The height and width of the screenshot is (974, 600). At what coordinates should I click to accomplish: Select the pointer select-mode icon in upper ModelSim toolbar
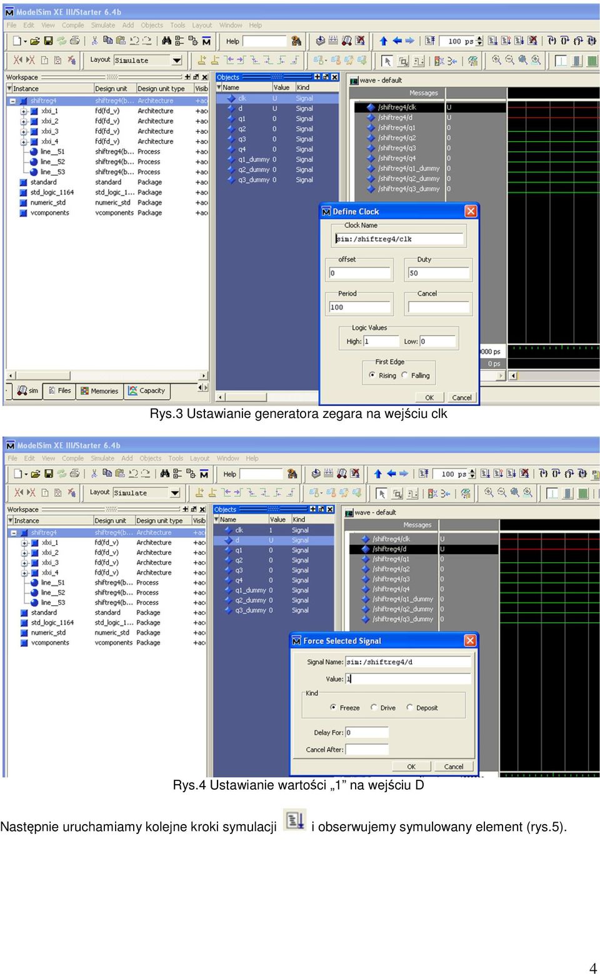pyautogui.click(x=387, y=61)
